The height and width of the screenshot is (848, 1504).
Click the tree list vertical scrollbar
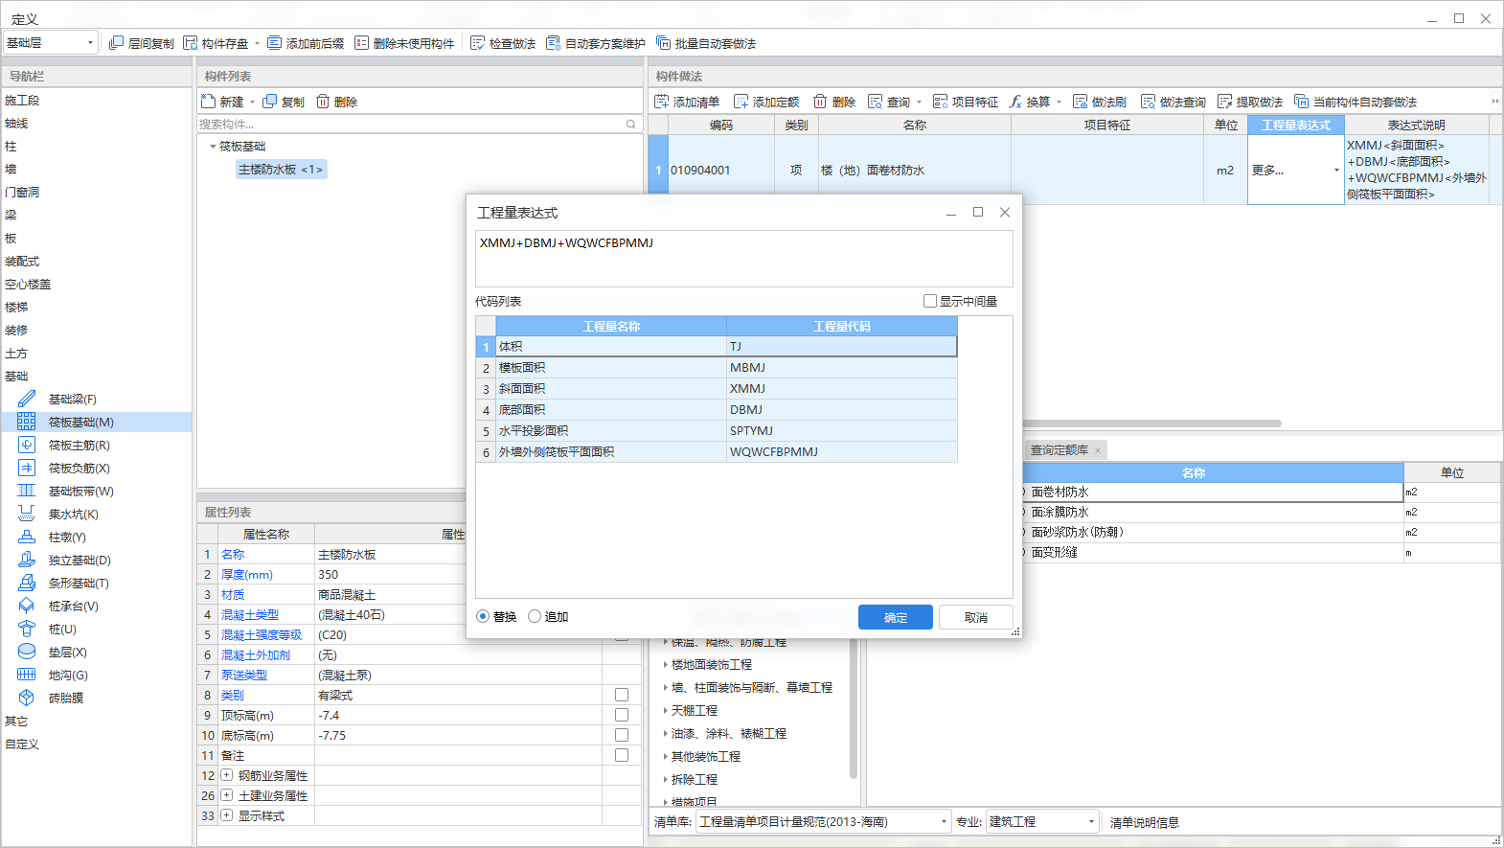tap(853, 709)
